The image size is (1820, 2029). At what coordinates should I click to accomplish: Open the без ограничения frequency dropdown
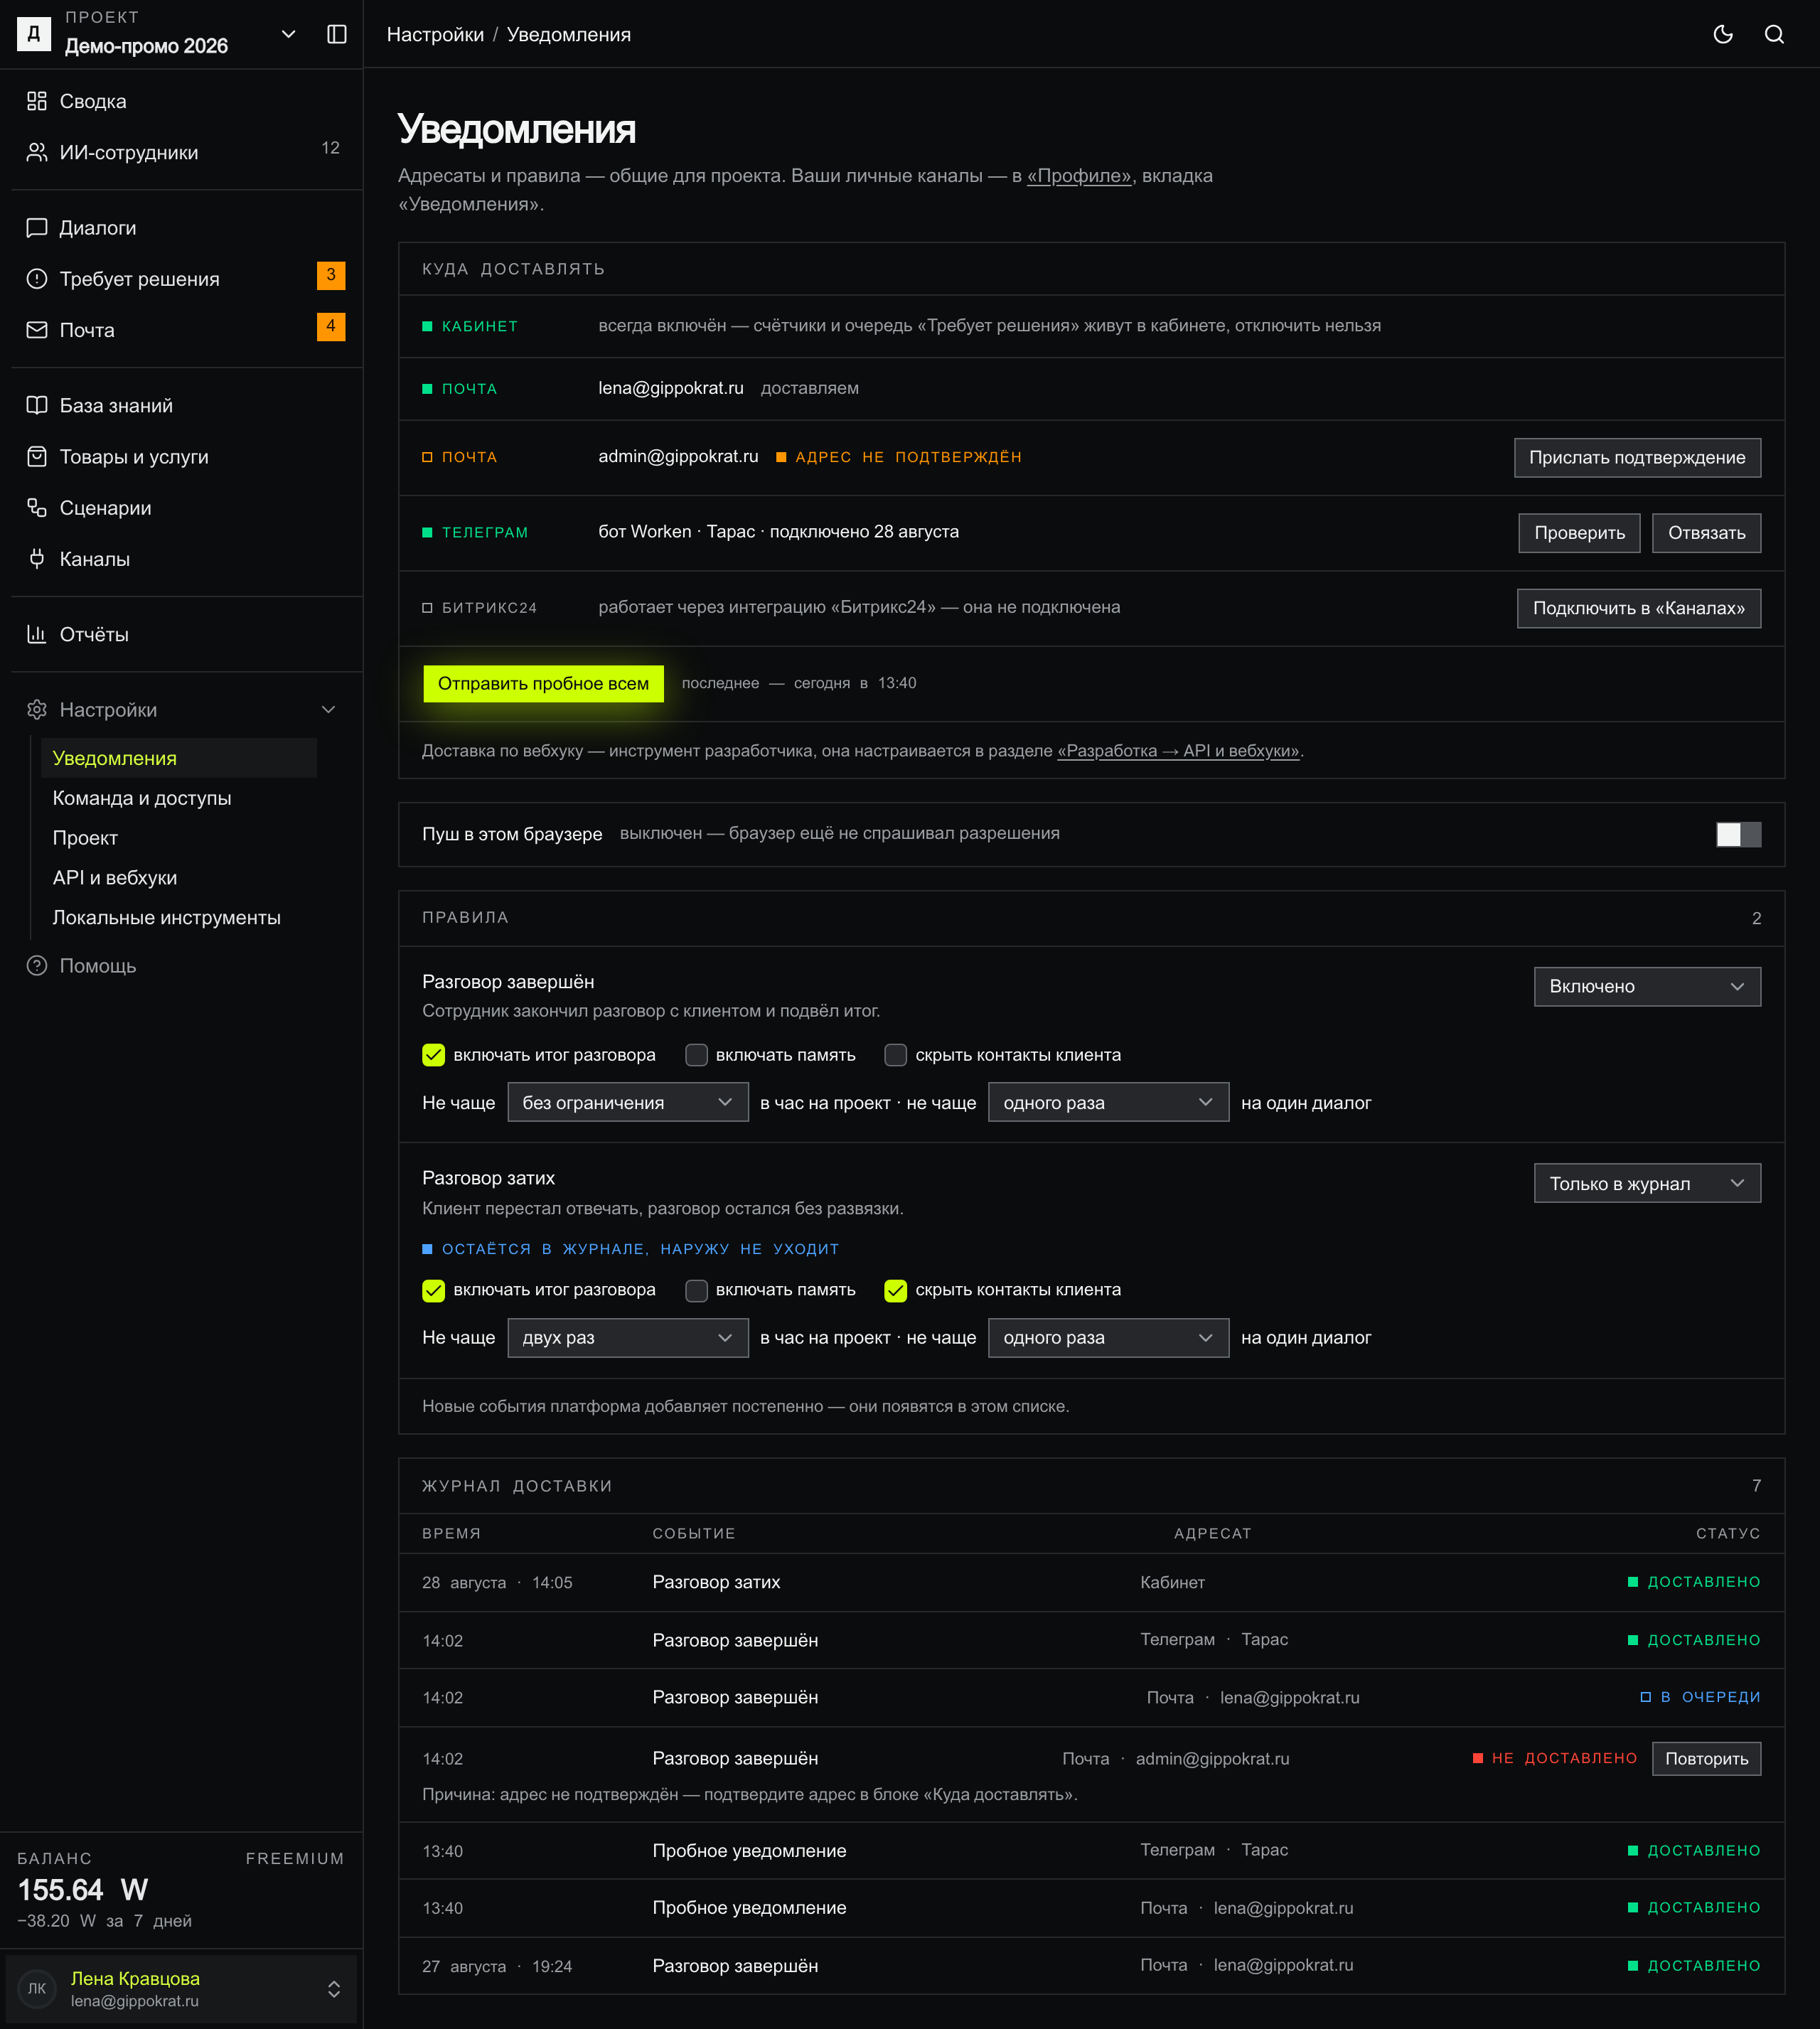[x=627, y=1103]
